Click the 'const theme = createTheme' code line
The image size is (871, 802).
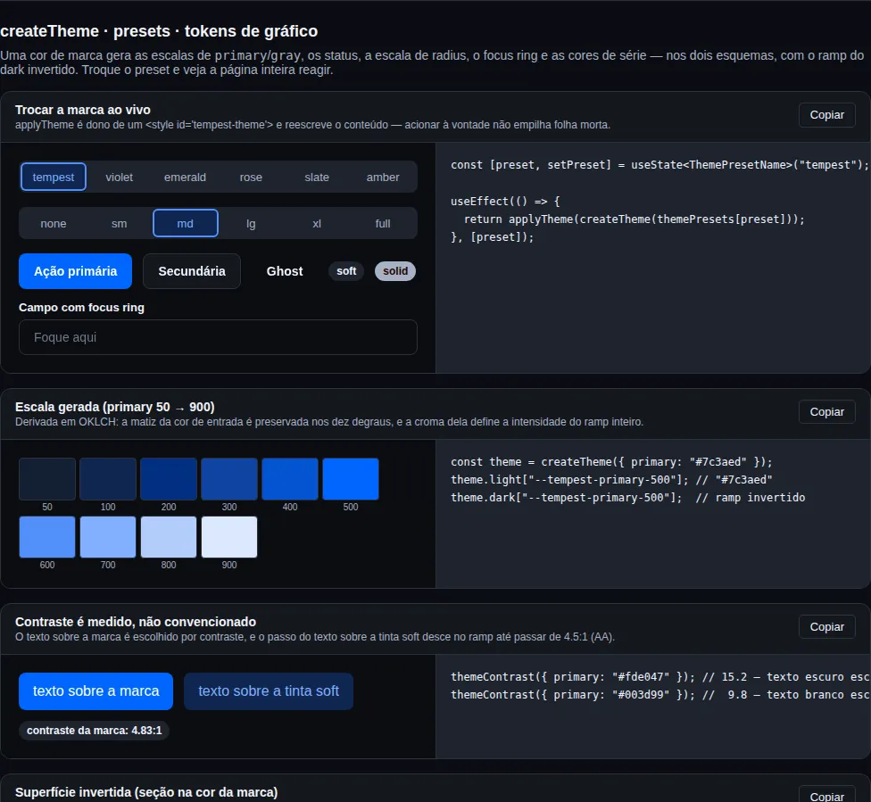pyautogui.click(x=611, y=461)
